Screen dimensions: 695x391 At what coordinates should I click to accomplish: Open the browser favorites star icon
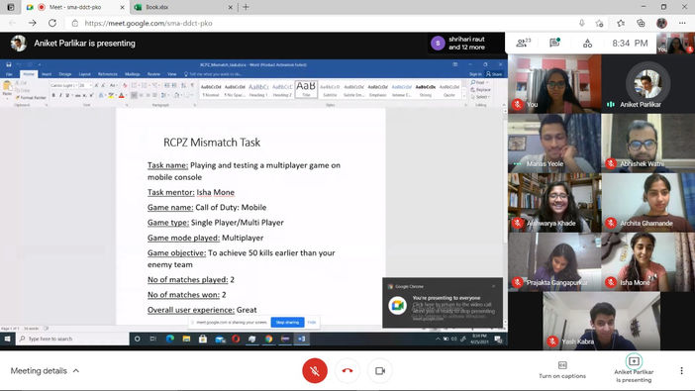(x=621, y=23)
